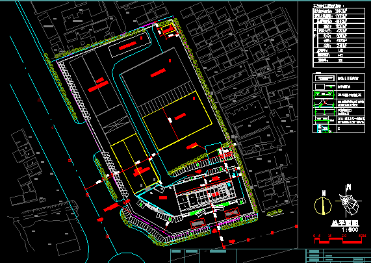Select the teal title block at bottom right
Image resolution: width=371 pixels, height=263 pixels.
pos(338,256)
